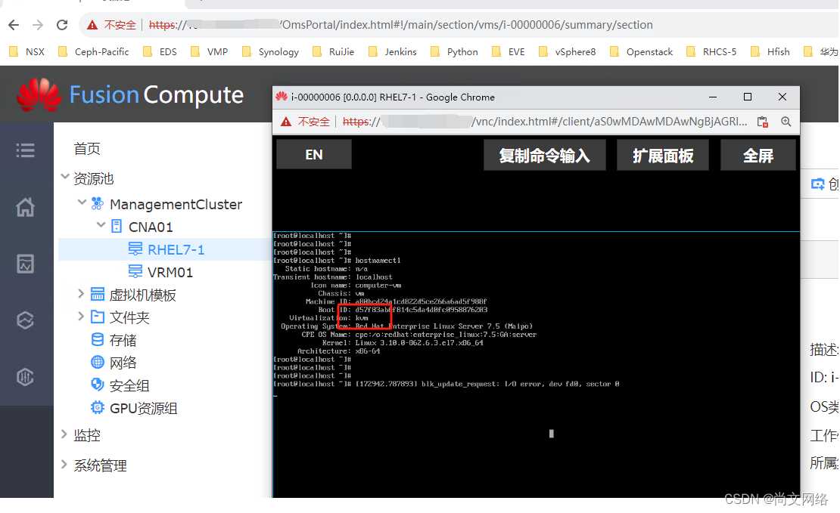Screen dimensions: 840x513
Task: Open the VMP bookmark
Action: point(210,52)
